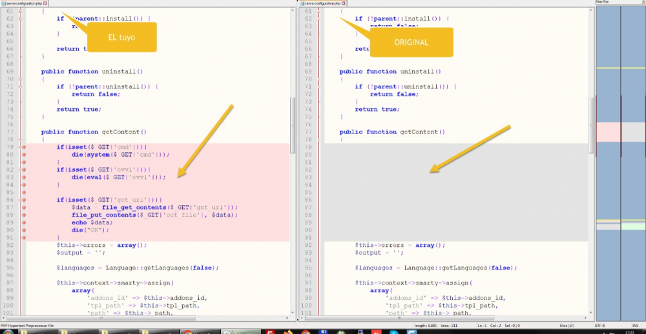The height and width of the screenshot is (334, 646).
Task: Click the Unix (LF) line ending indicator
Action: [567, 326]
